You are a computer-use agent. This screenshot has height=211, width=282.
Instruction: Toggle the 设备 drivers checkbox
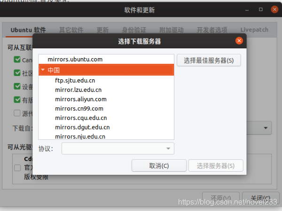coord(17,86)
